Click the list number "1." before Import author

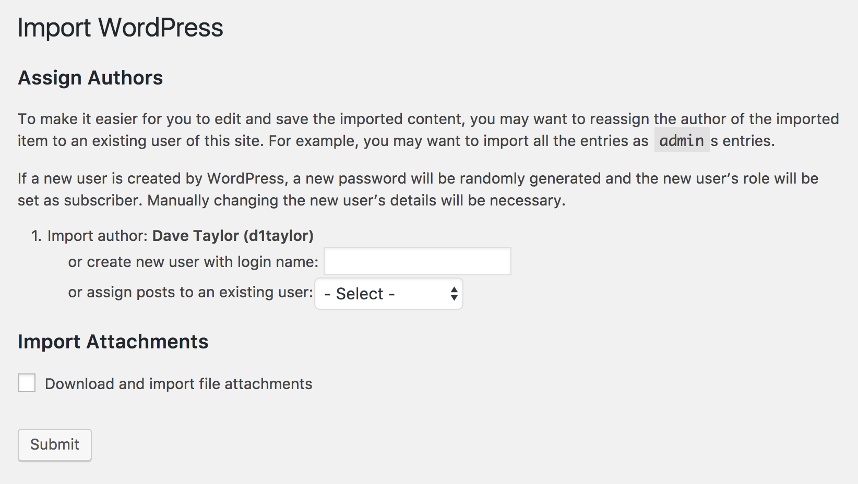click(x=36, y=236)
